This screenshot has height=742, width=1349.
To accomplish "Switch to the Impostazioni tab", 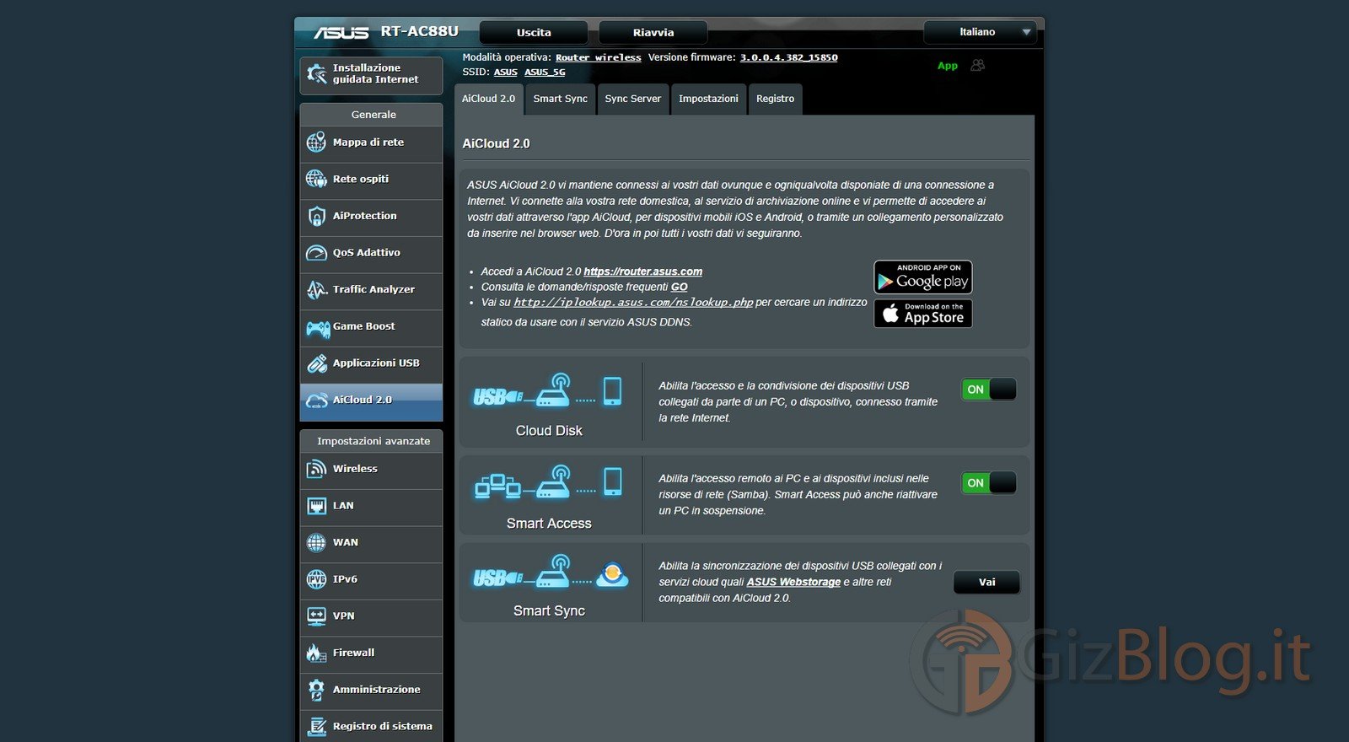I will [708, 99].
